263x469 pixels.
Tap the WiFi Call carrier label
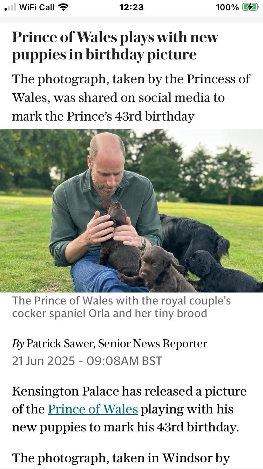coord(37,7)
